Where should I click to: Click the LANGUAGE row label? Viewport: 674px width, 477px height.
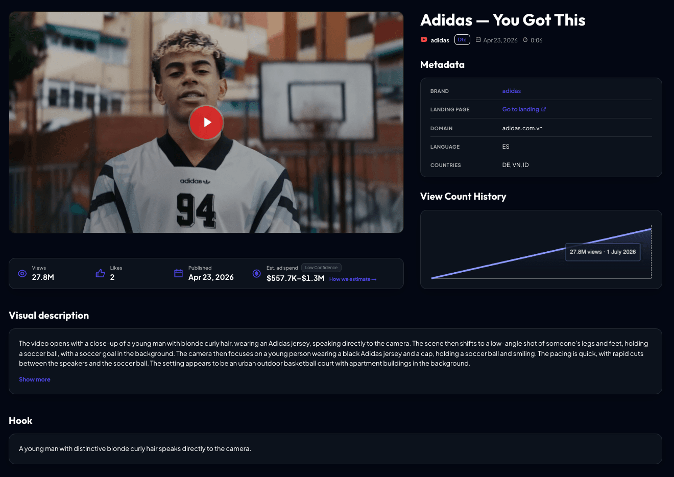click(445, 147)
